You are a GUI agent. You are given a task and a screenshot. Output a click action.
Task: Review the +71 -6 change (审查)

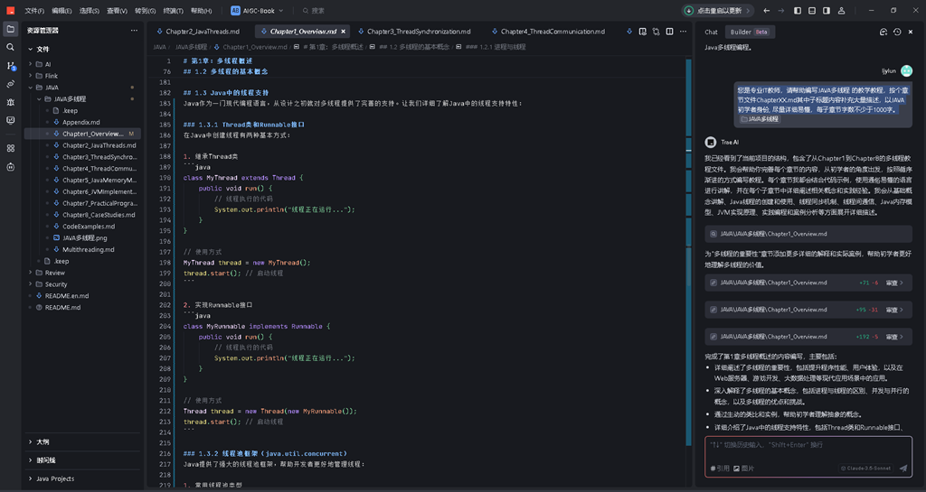[x=894, y=283]
